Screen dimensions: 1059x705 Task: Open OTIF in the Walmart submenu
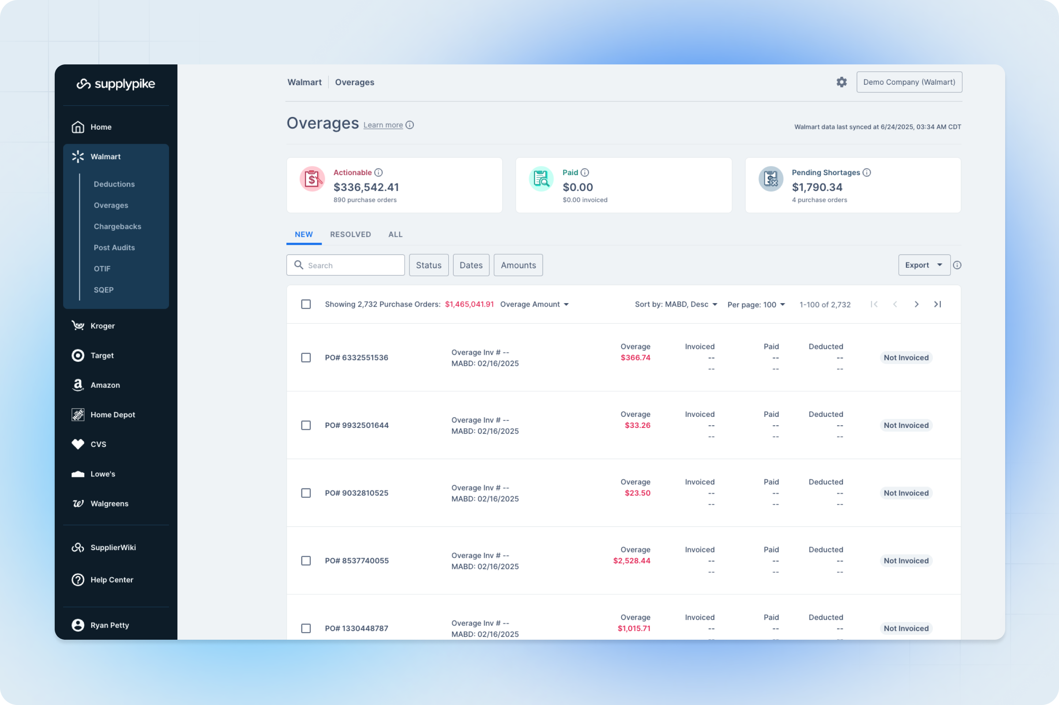(x=102, y=269)
